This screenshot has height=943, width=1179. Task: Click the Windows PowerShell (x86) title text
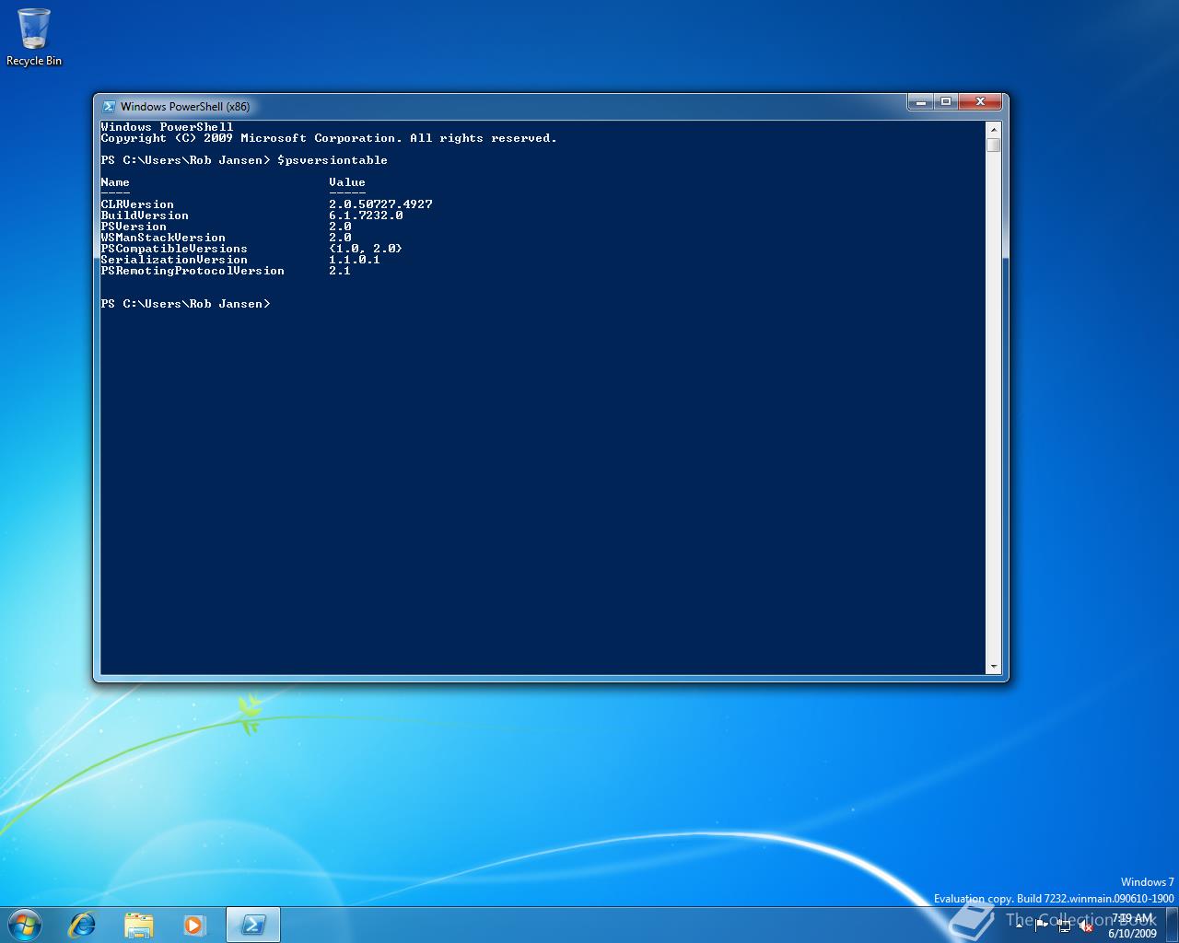click(x=185, y=107)
